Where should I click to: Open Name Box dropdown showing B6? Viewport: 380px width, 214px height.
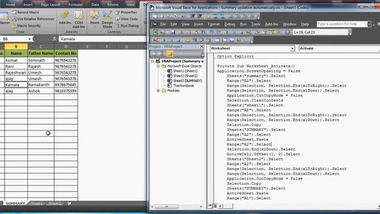[x=30, y=39]
